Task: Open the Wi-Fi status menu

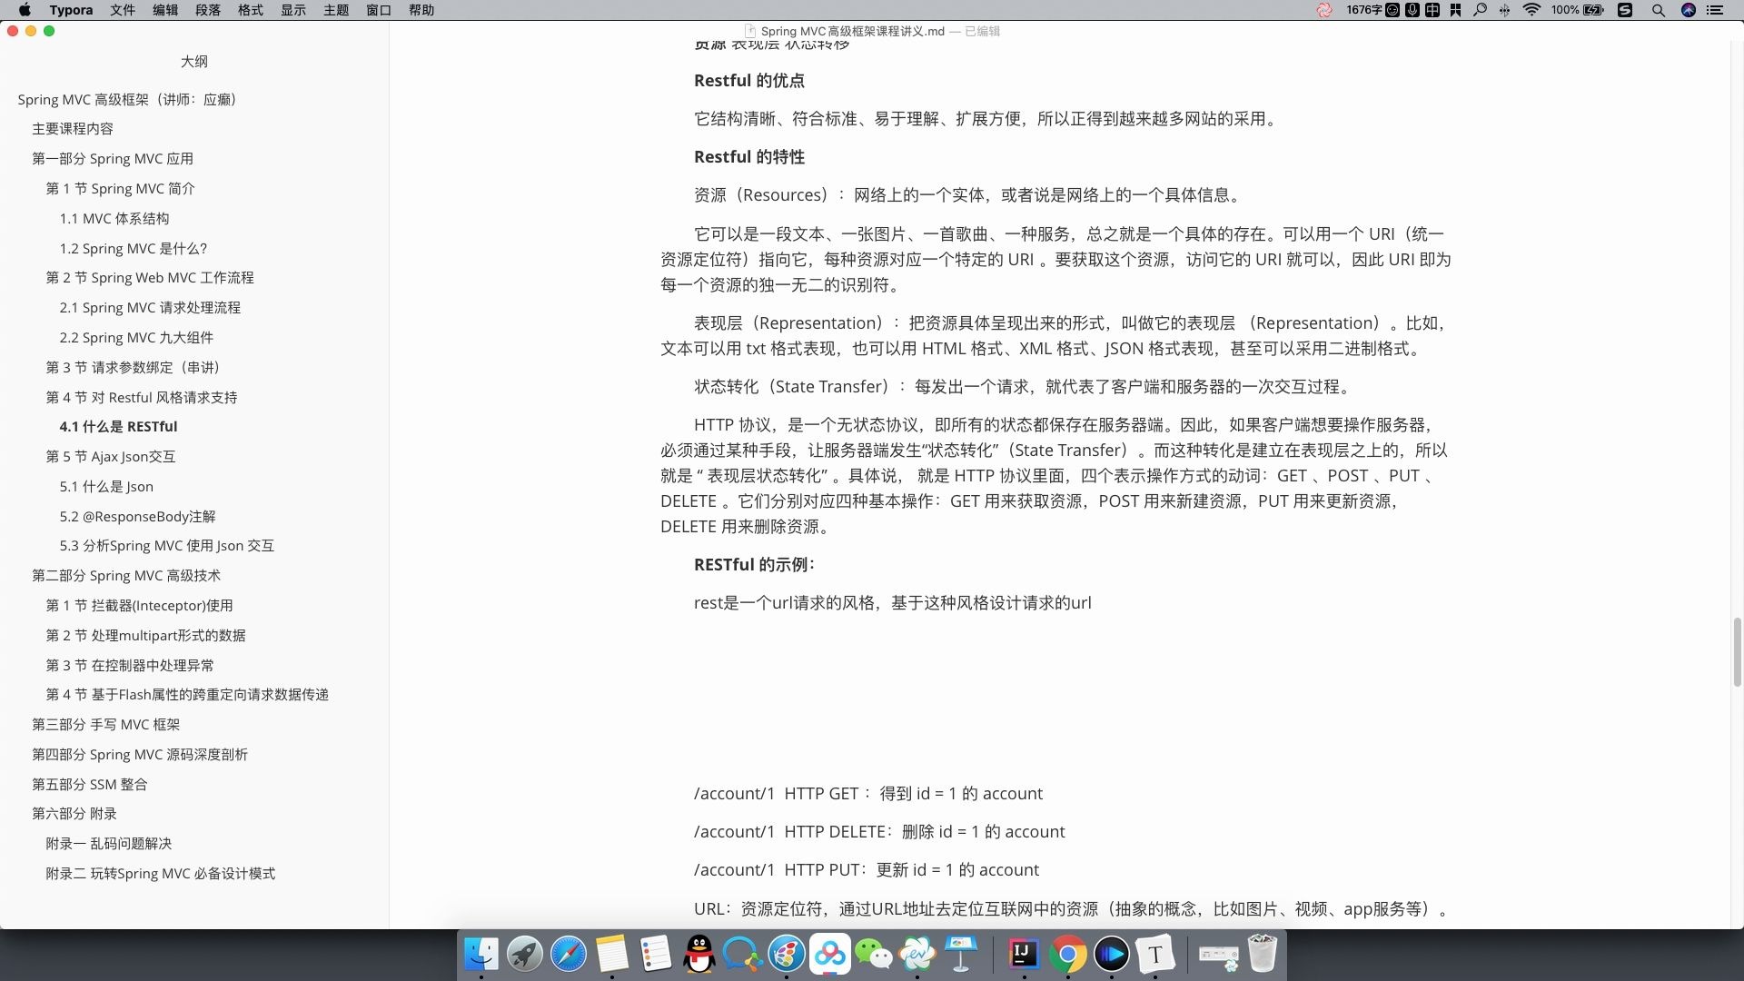Action: [x=1531, y=10]
